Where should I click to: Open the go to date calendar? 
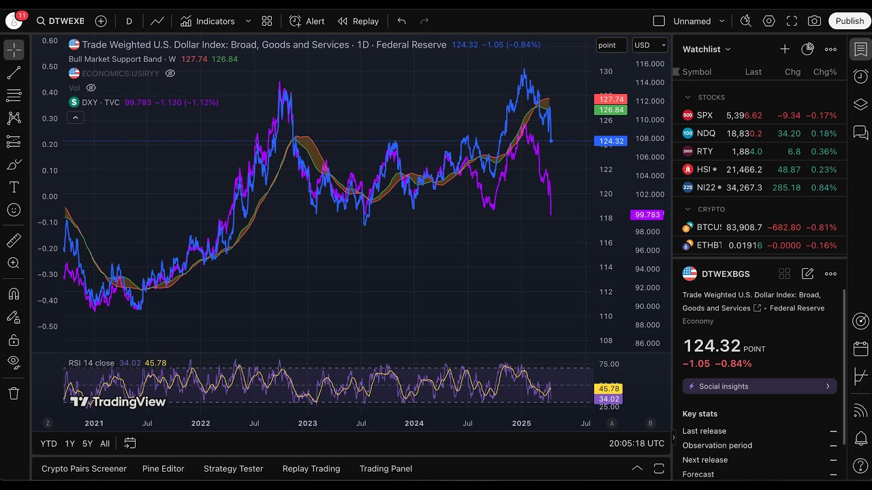[129, 443]
